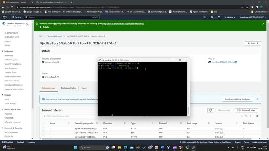Open the Actions dropdown
The image size is (269, 151).
point(253,43)
